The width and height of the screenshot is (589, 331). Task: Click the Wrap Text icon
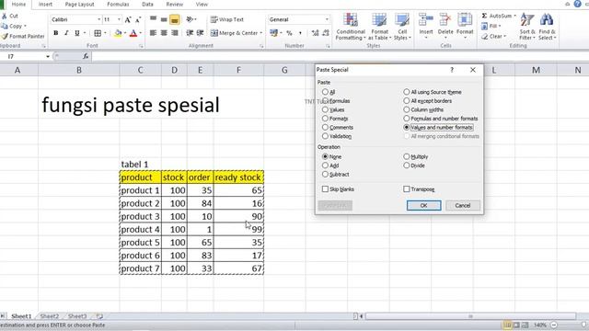tap(214, 19)
